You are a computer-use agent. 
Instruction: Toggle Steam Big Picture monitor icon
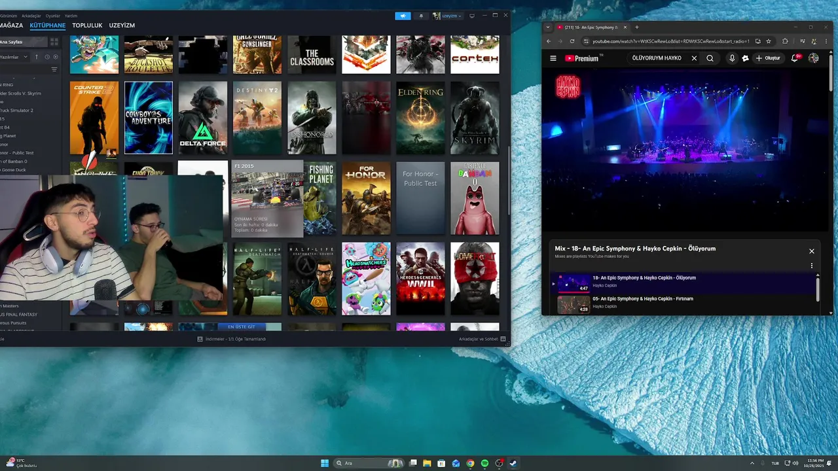pos(472,16)
